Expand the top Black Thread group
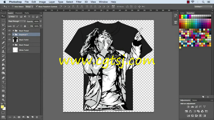Viewport: 214px width, 120px height. pyautogui.click(x=13, y=31)
